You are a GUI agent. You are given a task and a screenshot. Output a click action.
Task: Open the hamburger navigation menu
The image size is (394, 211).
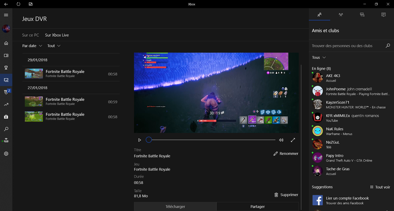(6, 15)
